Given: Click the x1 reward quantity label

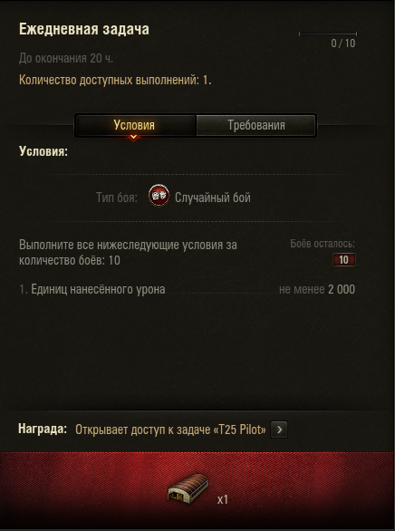Looking at the screenshot, I should (x=222, y=500).
